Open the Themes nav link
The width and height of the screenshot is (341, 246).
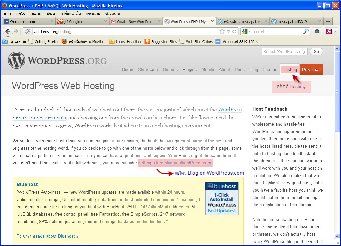click(x=170, y=69)
